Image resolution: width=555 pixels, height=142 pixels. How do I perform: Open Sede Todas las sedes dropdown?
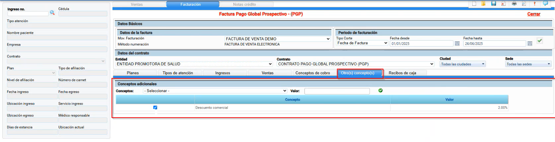(x=528, y=64)
